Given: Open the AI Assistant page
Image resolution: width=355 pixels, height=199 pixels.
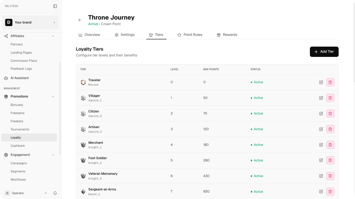Looking at the screenshot, I should click(x=20, y=78).
